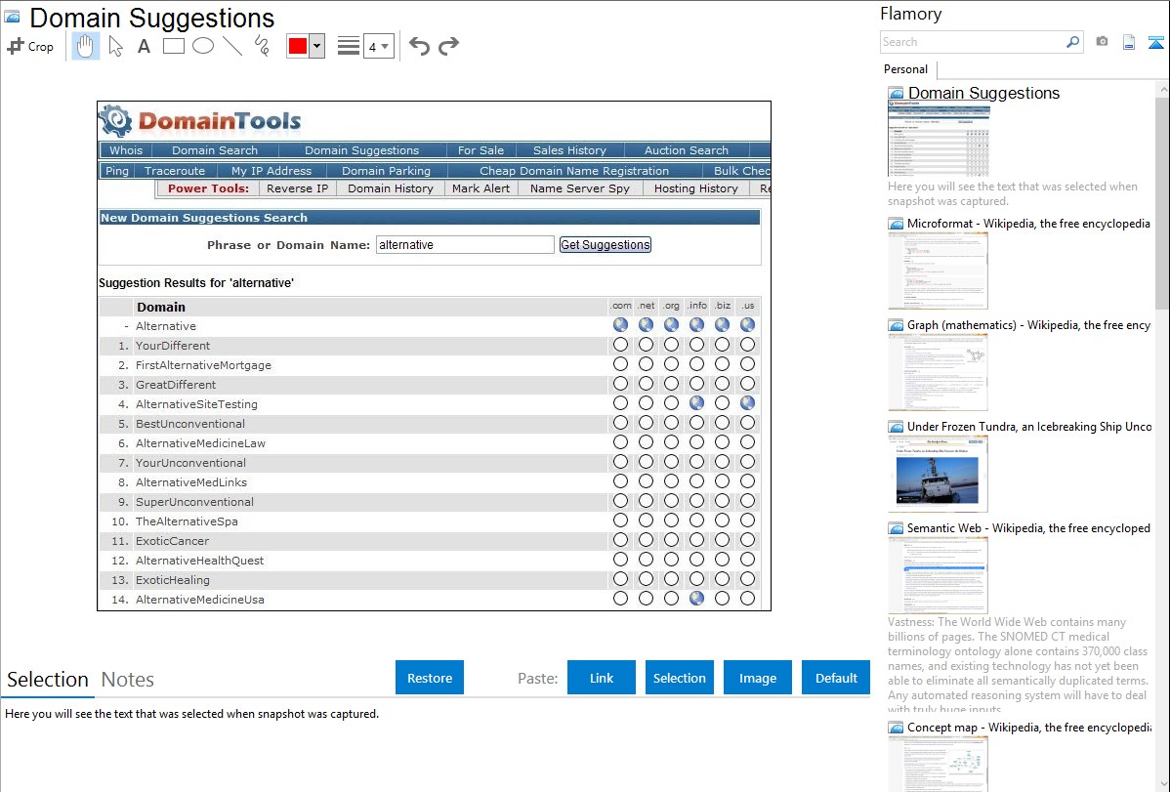Undo the last annotation

[419, 46]
